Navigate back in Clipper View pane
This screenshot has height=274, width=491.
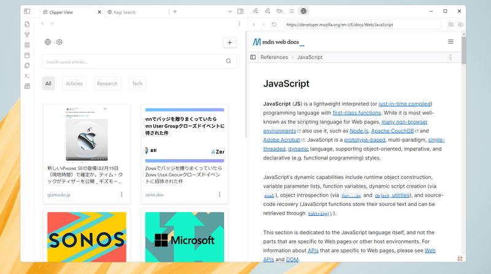[43, 23]
